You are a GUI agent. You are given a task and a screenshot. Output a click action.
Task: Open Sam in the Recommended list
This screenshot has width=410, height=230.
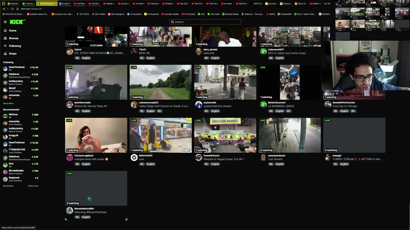pos(20,165)
